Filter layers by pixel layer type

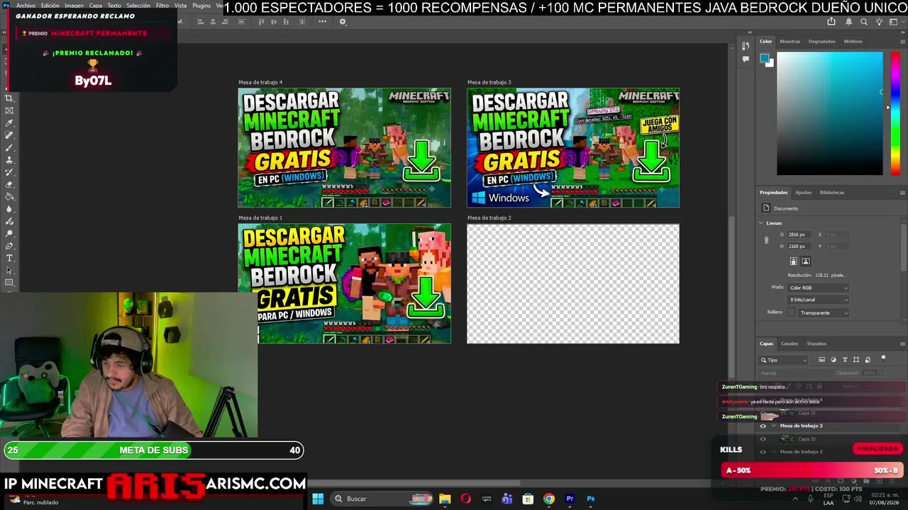tap(821, 360)
